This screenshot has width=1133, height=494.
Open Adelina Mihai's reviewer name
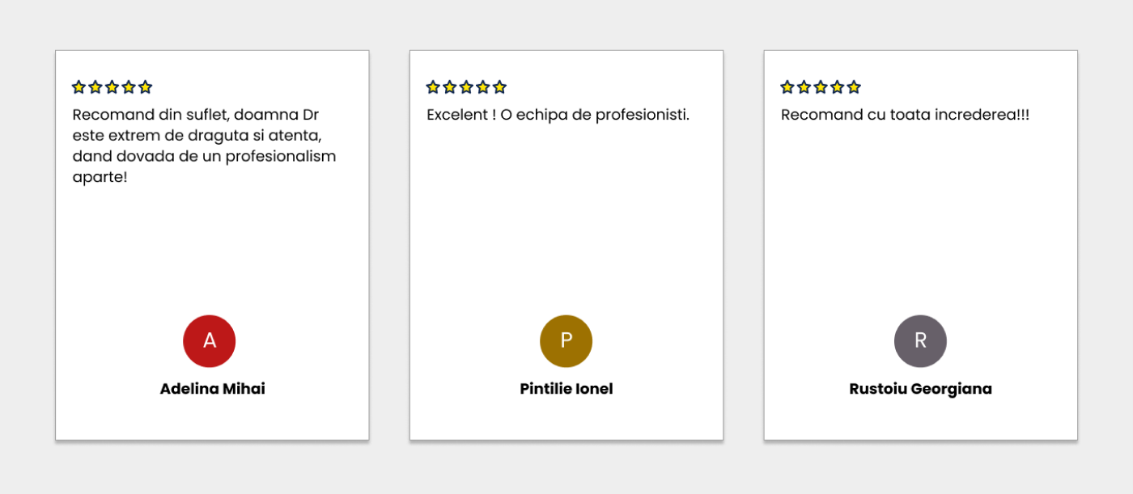pyautogui.click(x=212, y=389)
